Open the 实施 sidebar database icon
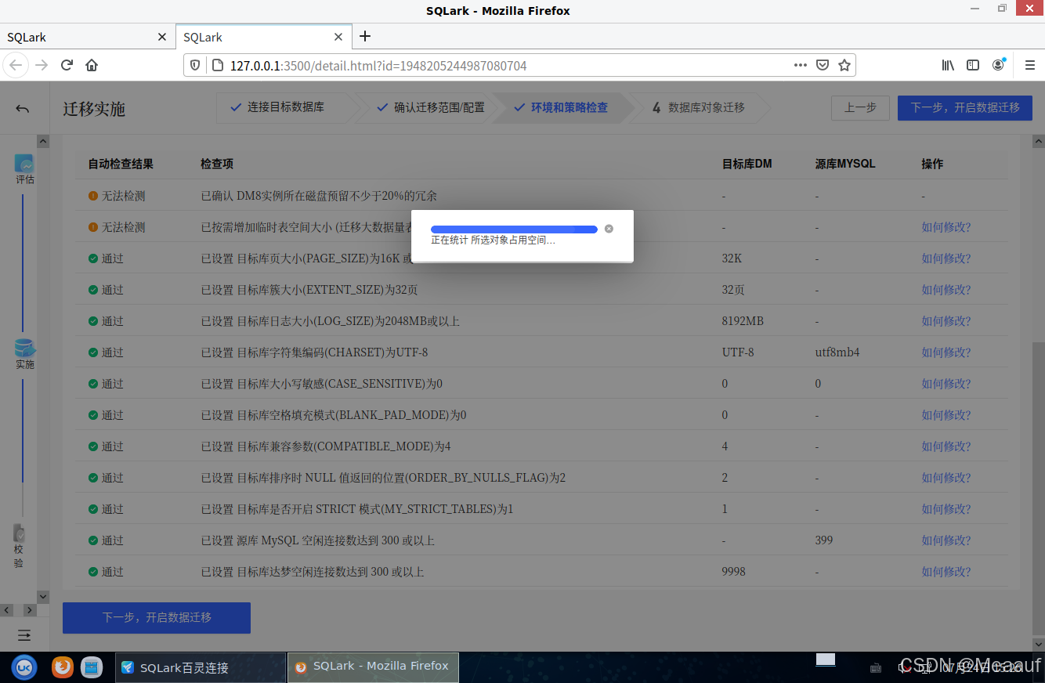This screenshot has width=1045, height=683. tap(24, 349)
